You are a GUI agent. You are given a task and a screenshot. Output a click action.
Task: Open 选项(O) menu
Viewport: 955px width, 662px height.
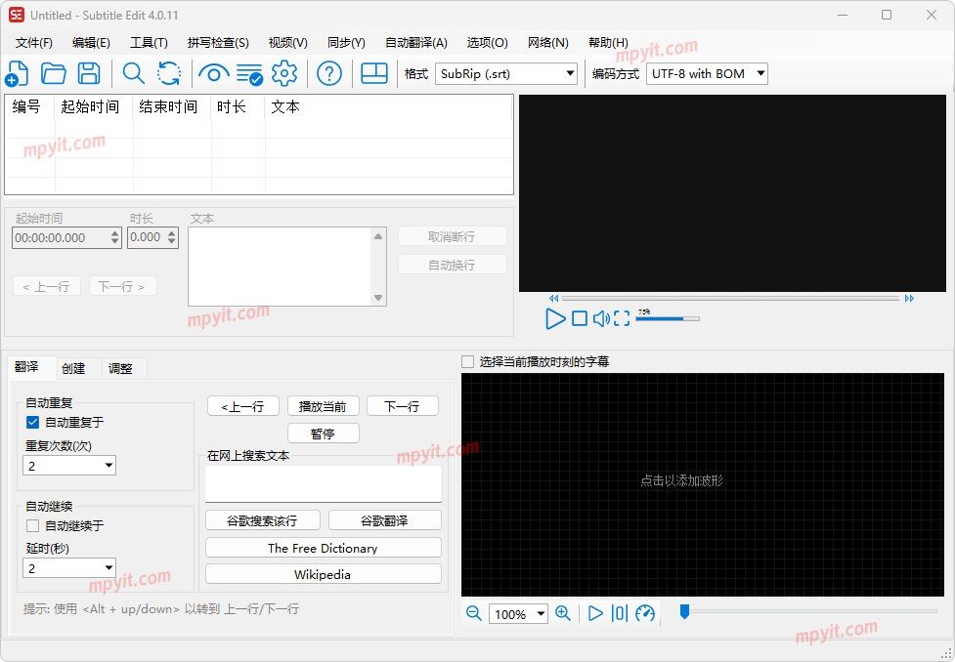click(487, 43)
